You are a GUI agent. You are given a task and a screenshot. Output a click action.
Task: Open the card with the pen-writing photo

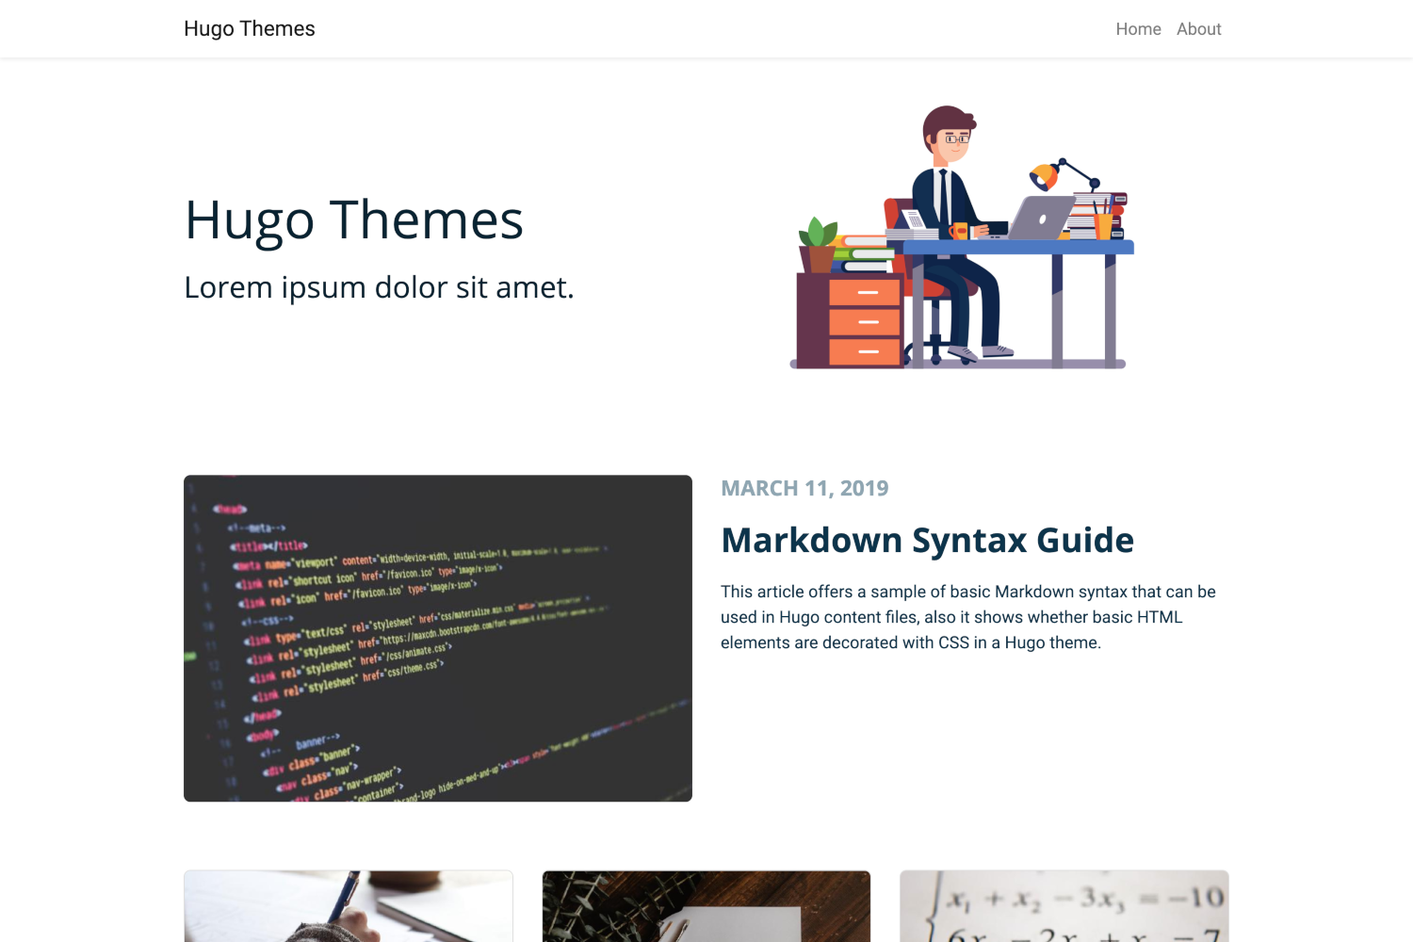pyautogui.click(x=349, y=906)
